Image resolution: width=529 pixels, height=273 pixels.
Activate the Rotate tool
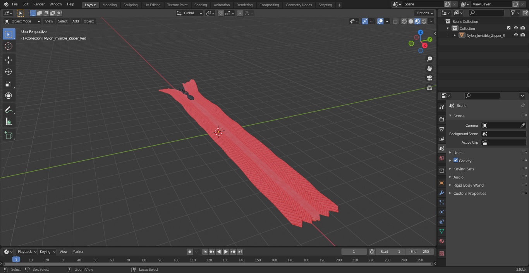pyautogui.click(x=9, y=72)
